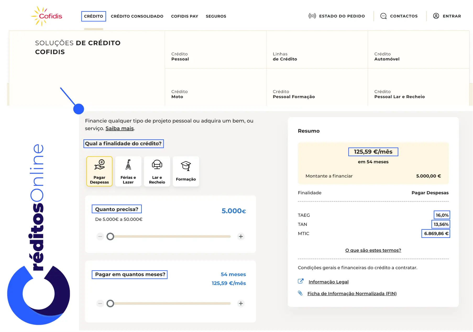
Task: Click the armchair Lar e Recheio icon
Action: [x=157, y=165]
